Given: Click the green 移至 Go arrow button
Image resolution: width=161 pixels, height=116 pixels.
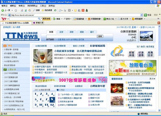Looking at the screenshot, I should [145, 15].
